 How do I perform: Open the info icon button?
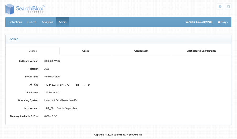[x=220, y=7]
